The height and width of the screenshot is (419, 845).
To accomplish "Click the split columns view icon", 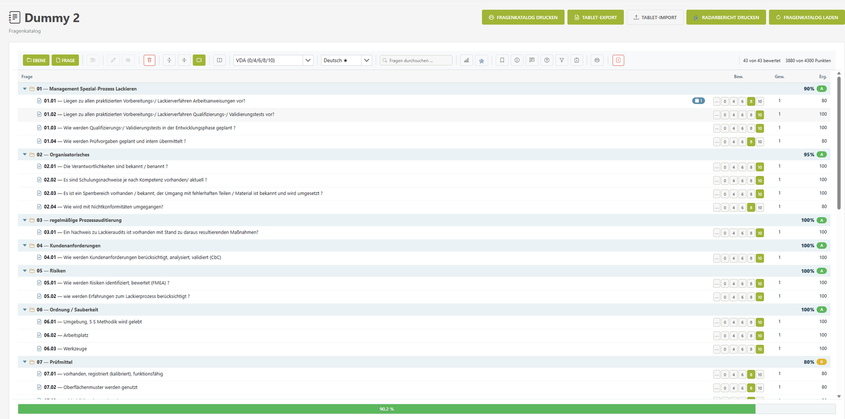I will pos(220,60).
